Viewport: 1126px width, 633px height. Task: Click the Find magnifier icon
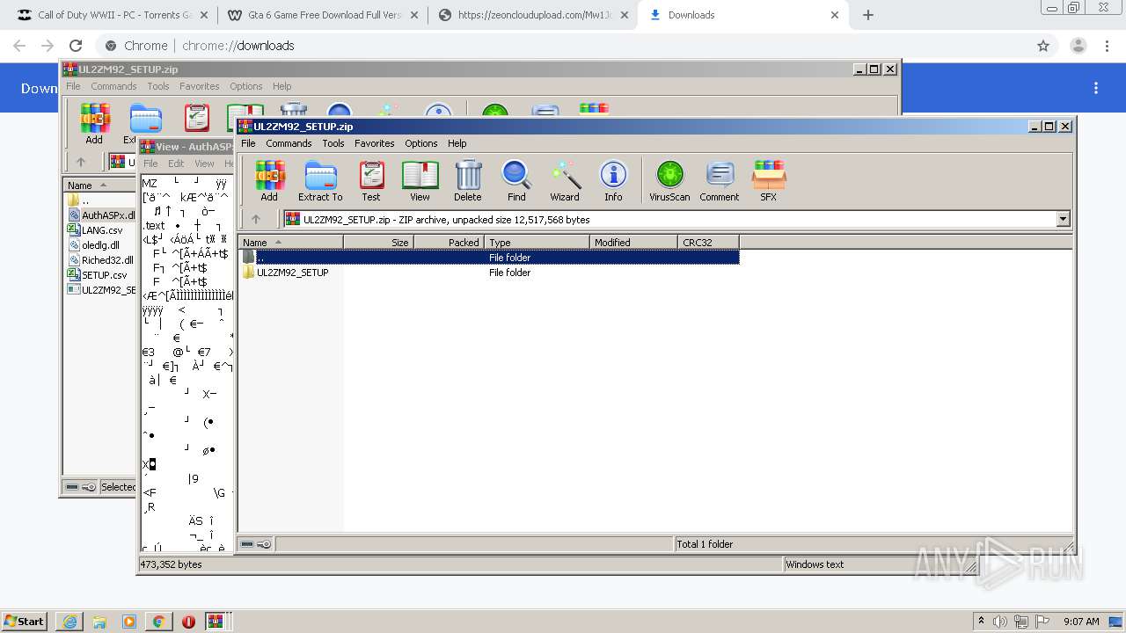click(x=516, y=181)
